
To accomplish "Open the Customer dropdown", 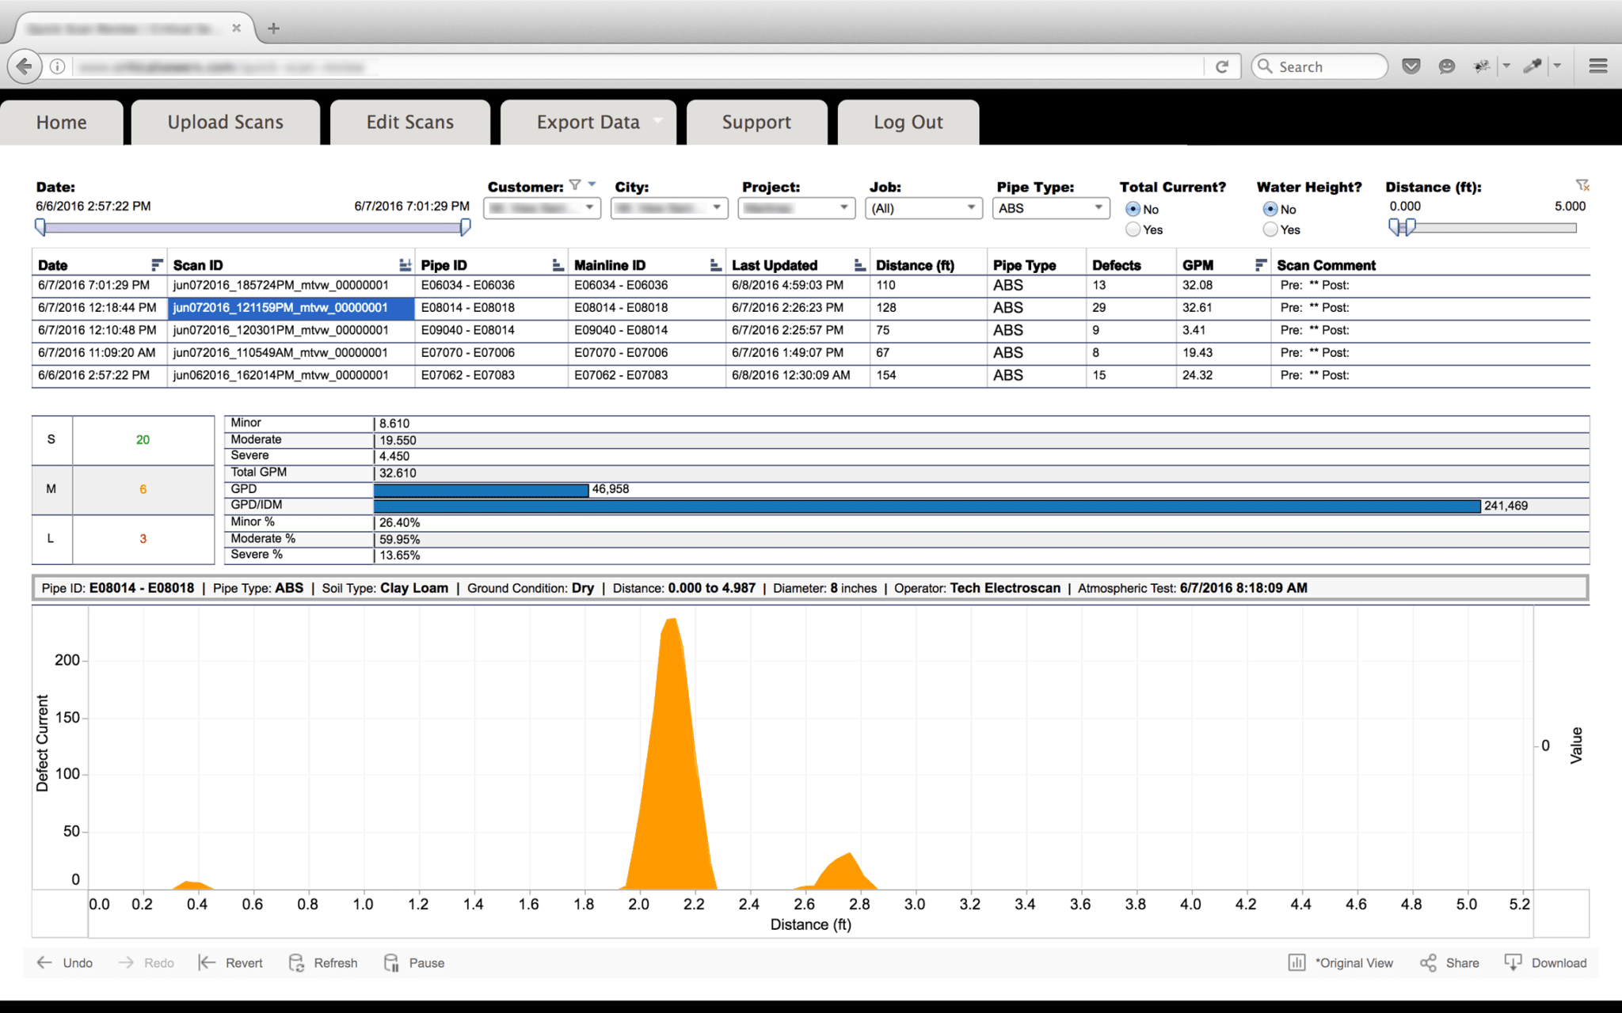I will pos(542,208).
